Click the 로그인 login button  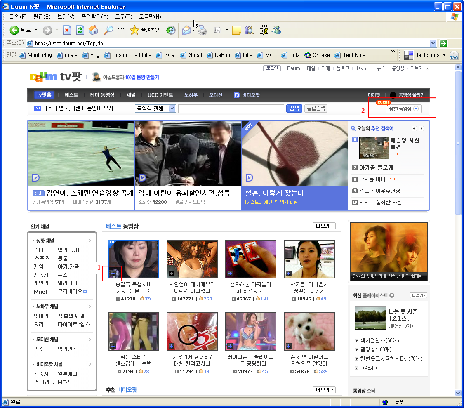[x=272, y=68]
